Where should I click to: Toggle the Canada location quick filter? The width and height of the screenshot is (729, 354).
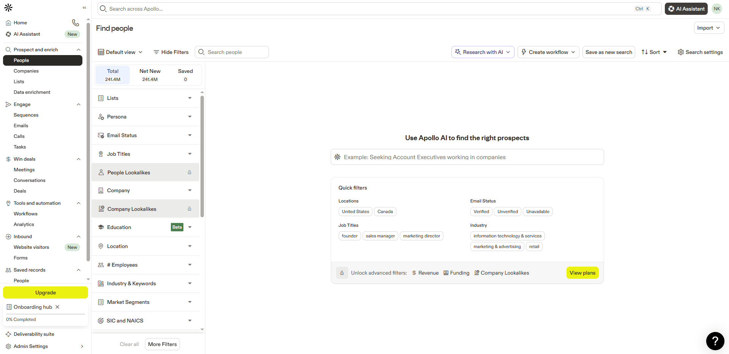[x=385, y=212]
